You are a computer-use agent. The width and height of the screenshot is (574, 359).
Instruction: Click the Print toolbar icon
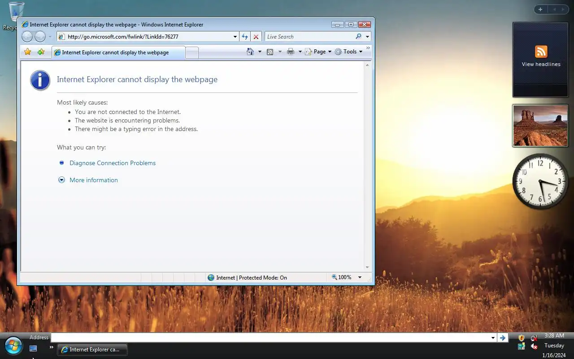point(291,52)
